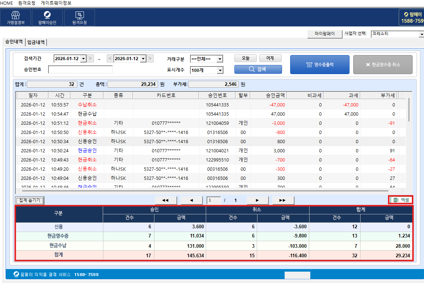Switch to the 입금내역 tab
Screen dimensions: 424x283
36,42
